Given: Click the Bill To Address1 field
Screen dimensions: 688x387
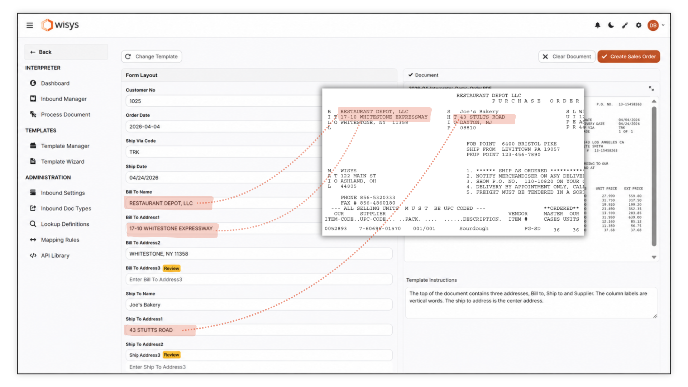Looking at the screenshot, I should [x=224, y=229].
